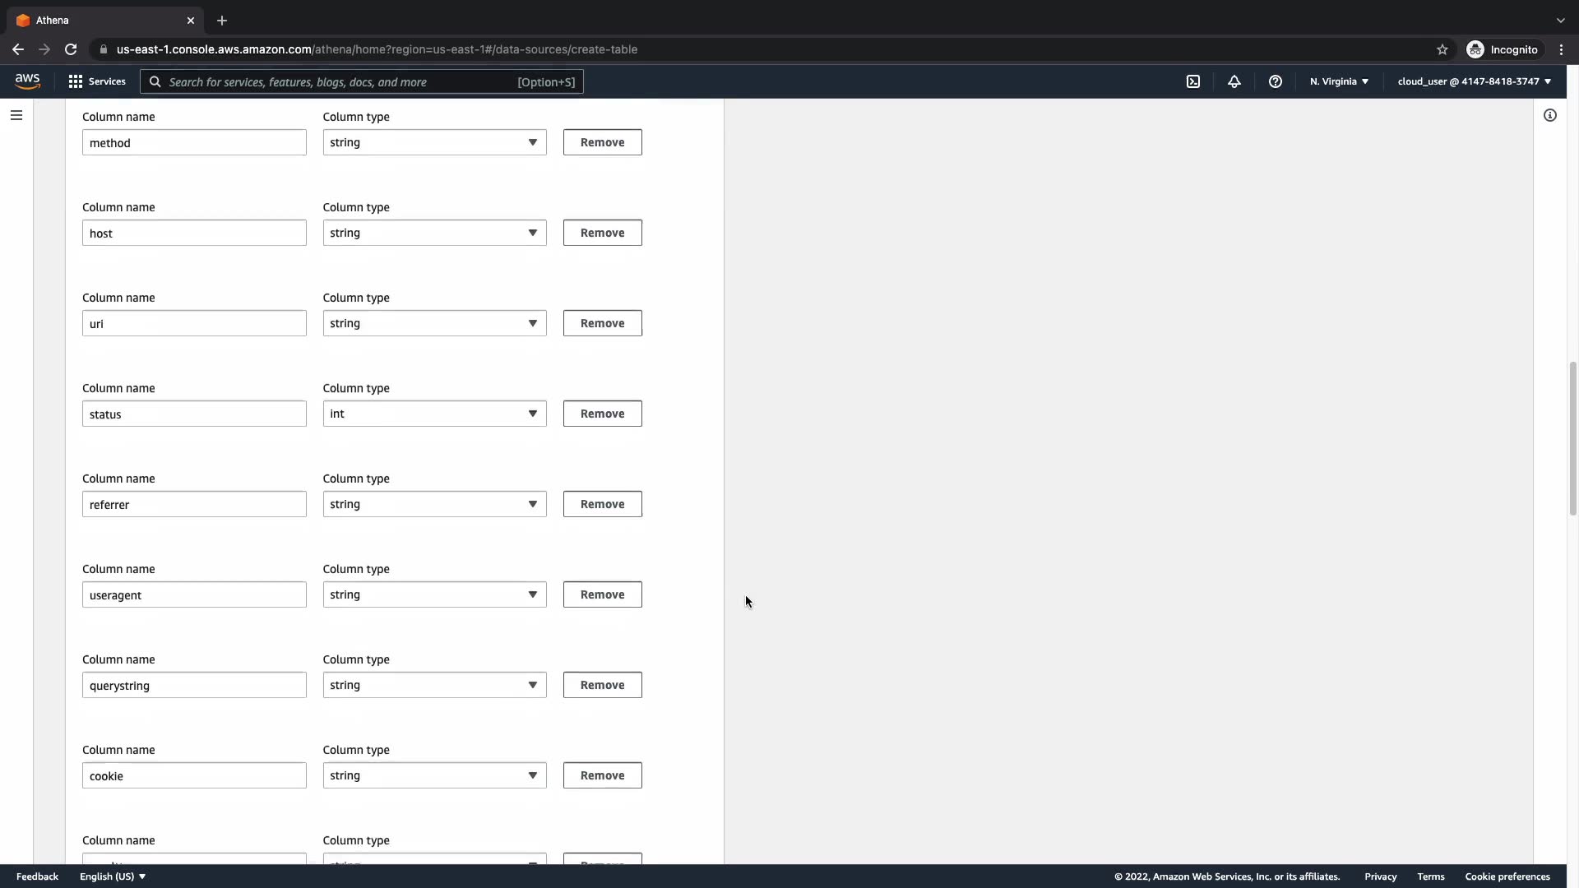Open the hamburger side navigation menu
This screenshot has width=1579, height=888.
(16, 115)
